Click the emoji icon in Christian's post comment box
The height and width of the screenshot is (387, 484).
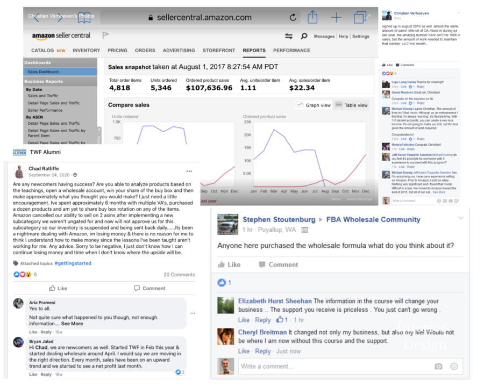coord(439,201)
